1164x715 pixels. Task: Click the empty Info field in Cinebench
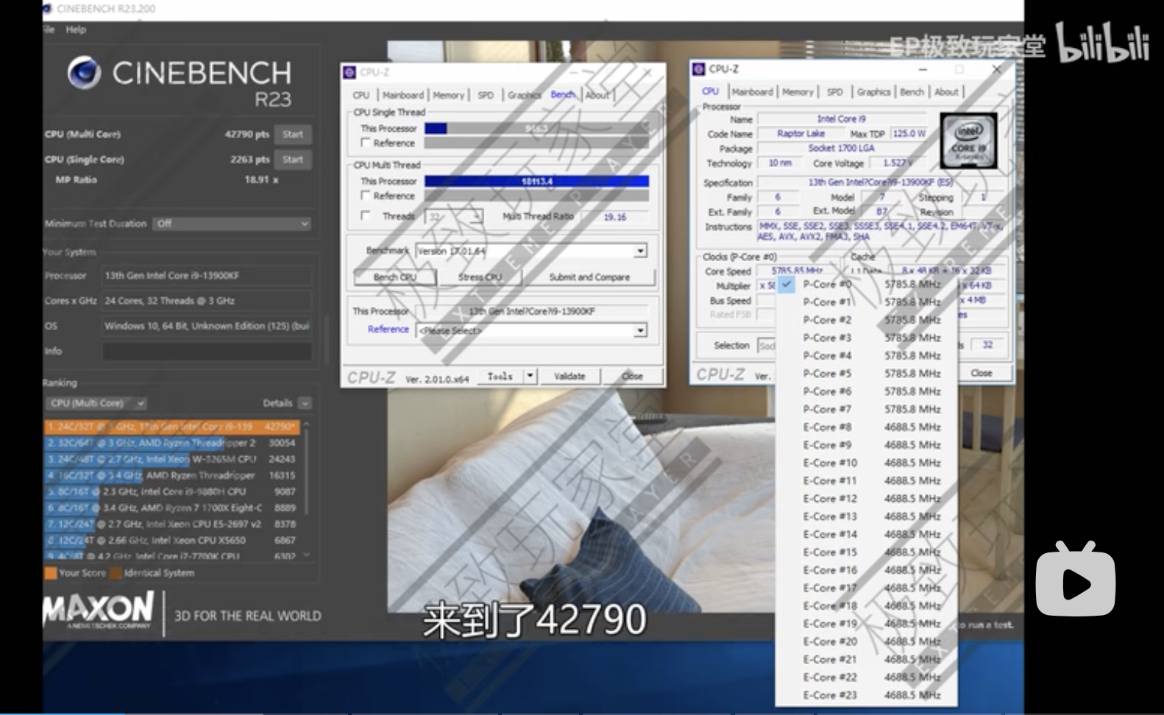point(207,352)
